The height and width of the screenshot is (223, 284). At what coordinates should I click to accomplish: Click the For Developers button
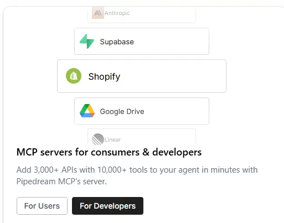pyautogui.click(x=107, y=206)
